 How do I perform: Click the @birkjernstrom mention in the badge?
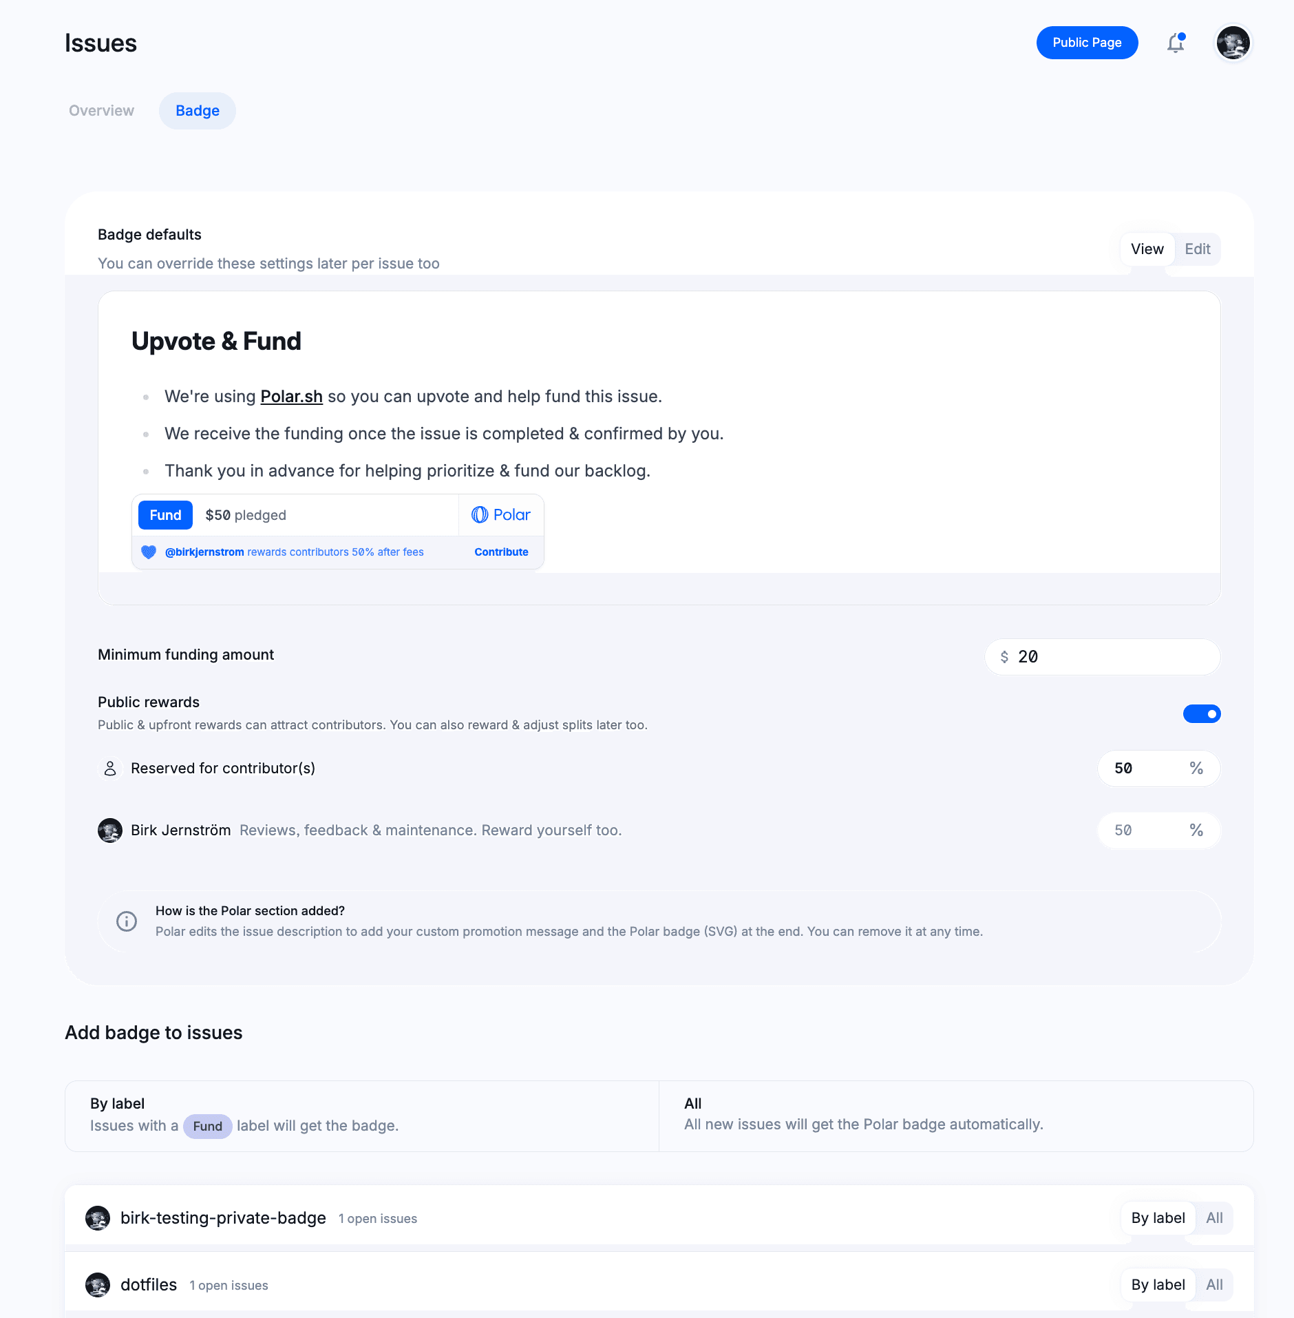pos(204,552)
